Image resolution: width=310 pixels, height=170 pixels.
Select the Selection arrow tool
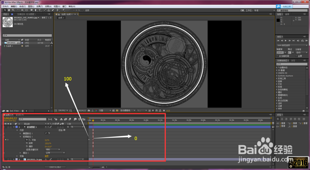(x=5, y=10)
